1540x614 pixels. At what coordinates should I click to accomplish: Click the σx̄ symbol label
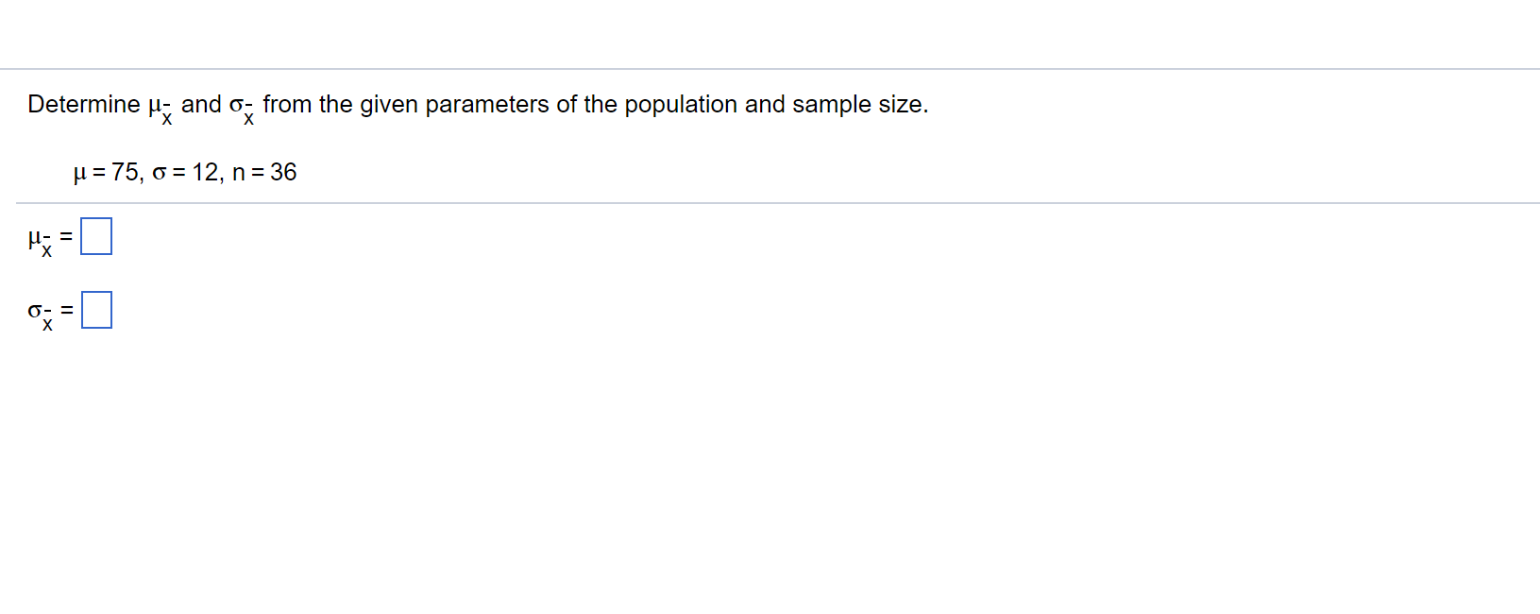coord(38,312)
